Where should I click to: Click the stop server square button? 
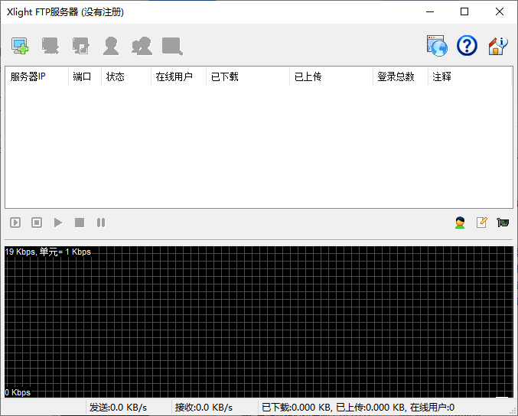[x=80, y=223]
